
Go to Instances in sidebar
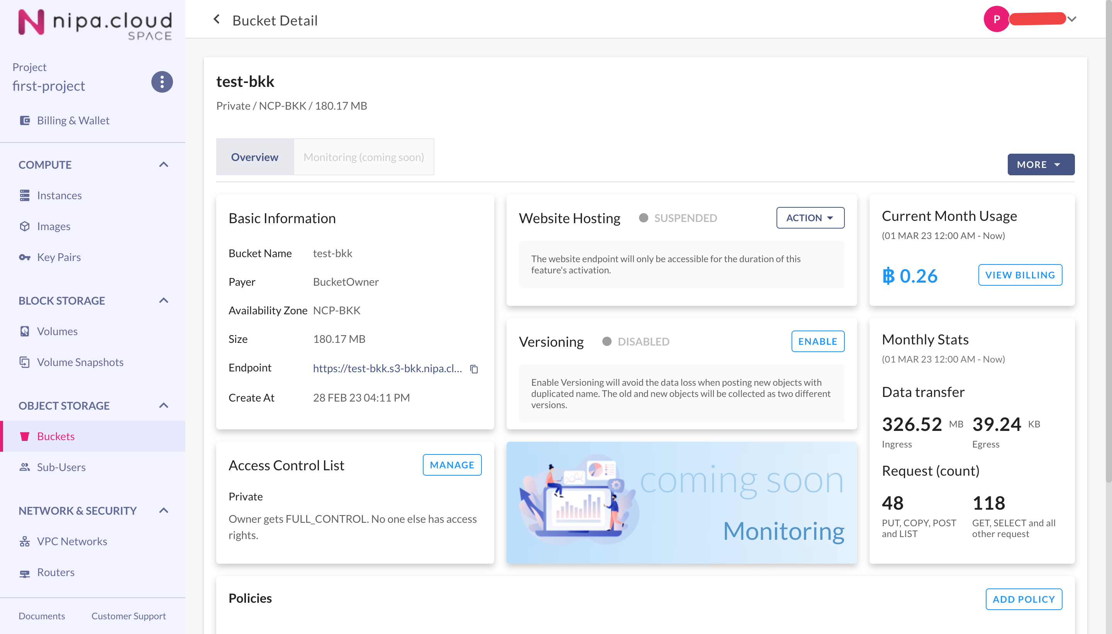click(x=59, y=195)
